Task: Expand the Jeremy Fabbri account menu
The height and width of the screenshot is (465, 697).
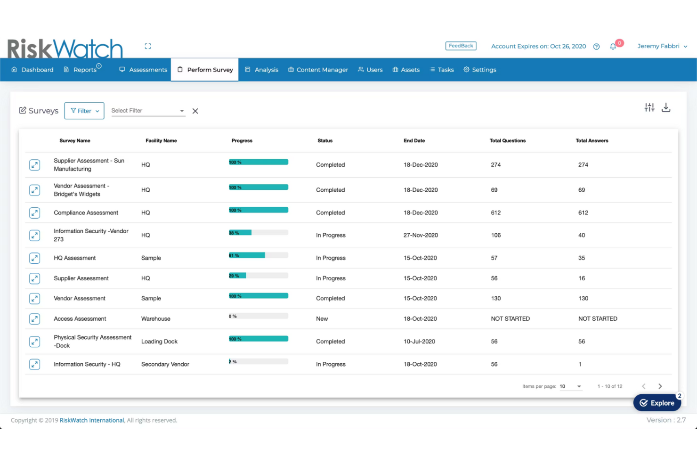Action: (662, 46)
